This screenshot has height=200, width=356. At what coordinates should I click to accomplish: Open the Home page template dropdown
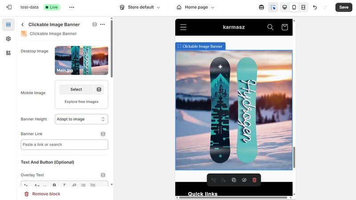195,7
